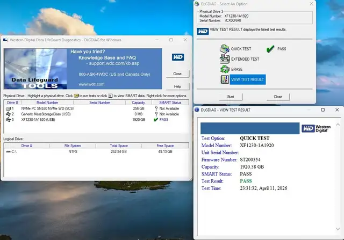The height and width of the screenshot is (240, 344).
Task: Click the green Test Result PASS text
Action: [246, 181]
